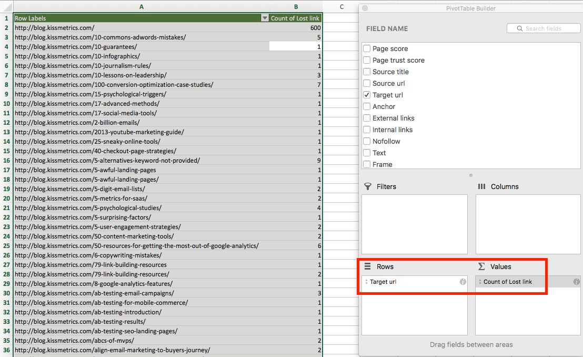
Task: Select the column B header
Action: pos(296,7)
